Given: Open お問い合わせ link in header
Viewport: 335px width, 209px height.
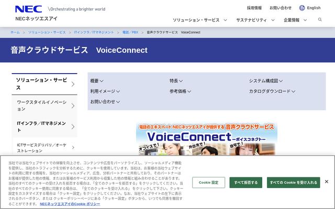Looking at the screenshot, I should (281, 8).
